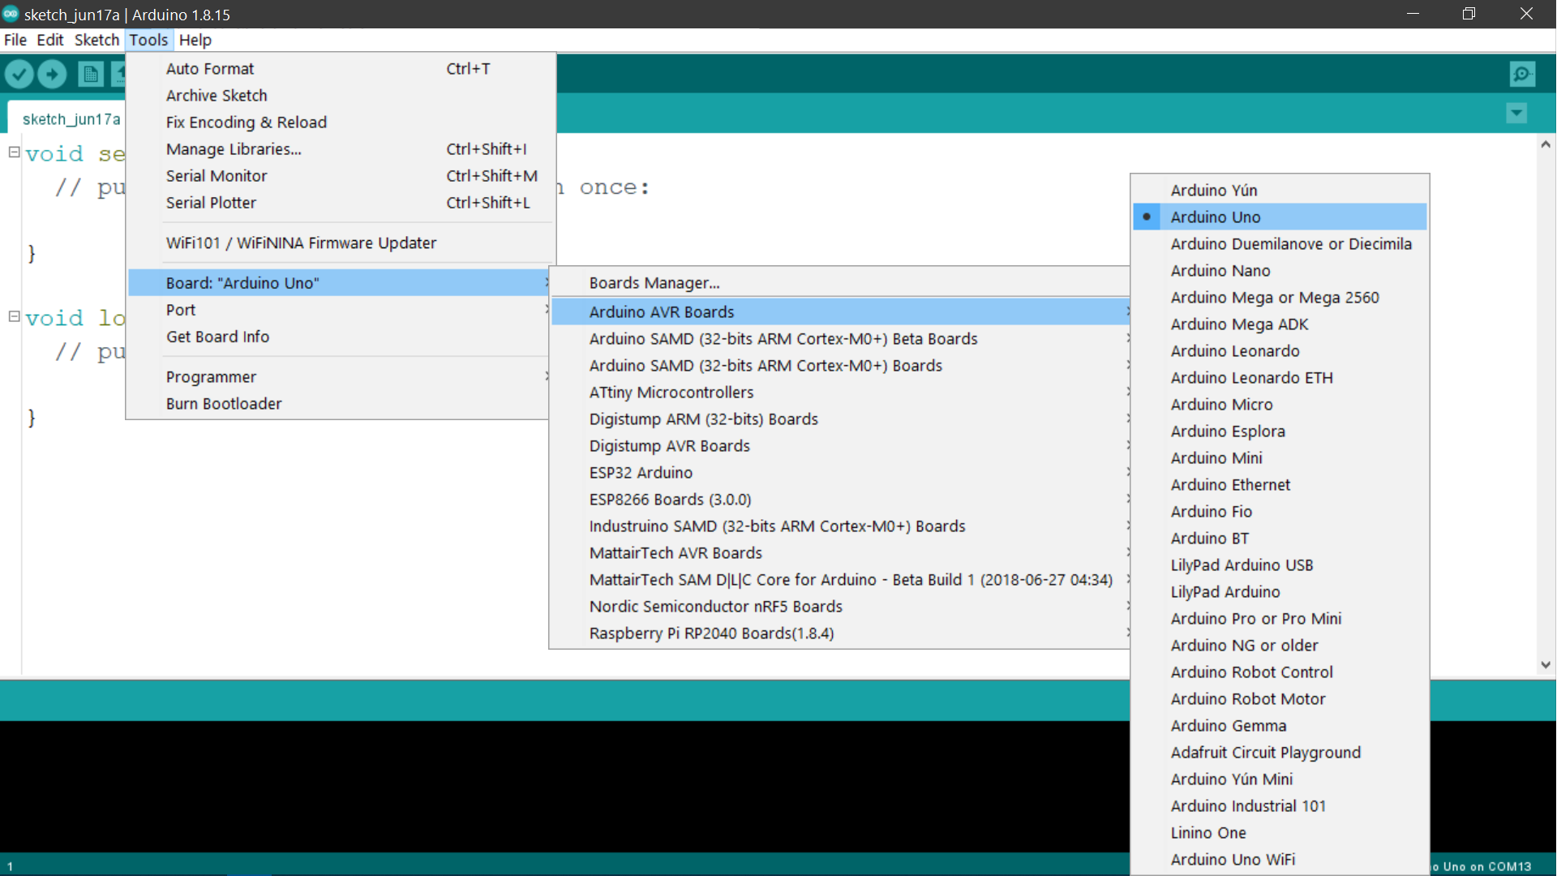1557x876 pixels.
Task: Click the Upload arrow toolbar icon
Action: (x=53, y=75)
